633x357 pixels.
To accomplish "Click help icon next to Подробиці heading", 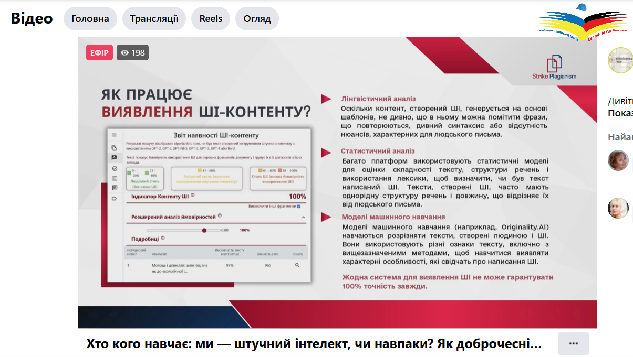I will coord(163,238).
